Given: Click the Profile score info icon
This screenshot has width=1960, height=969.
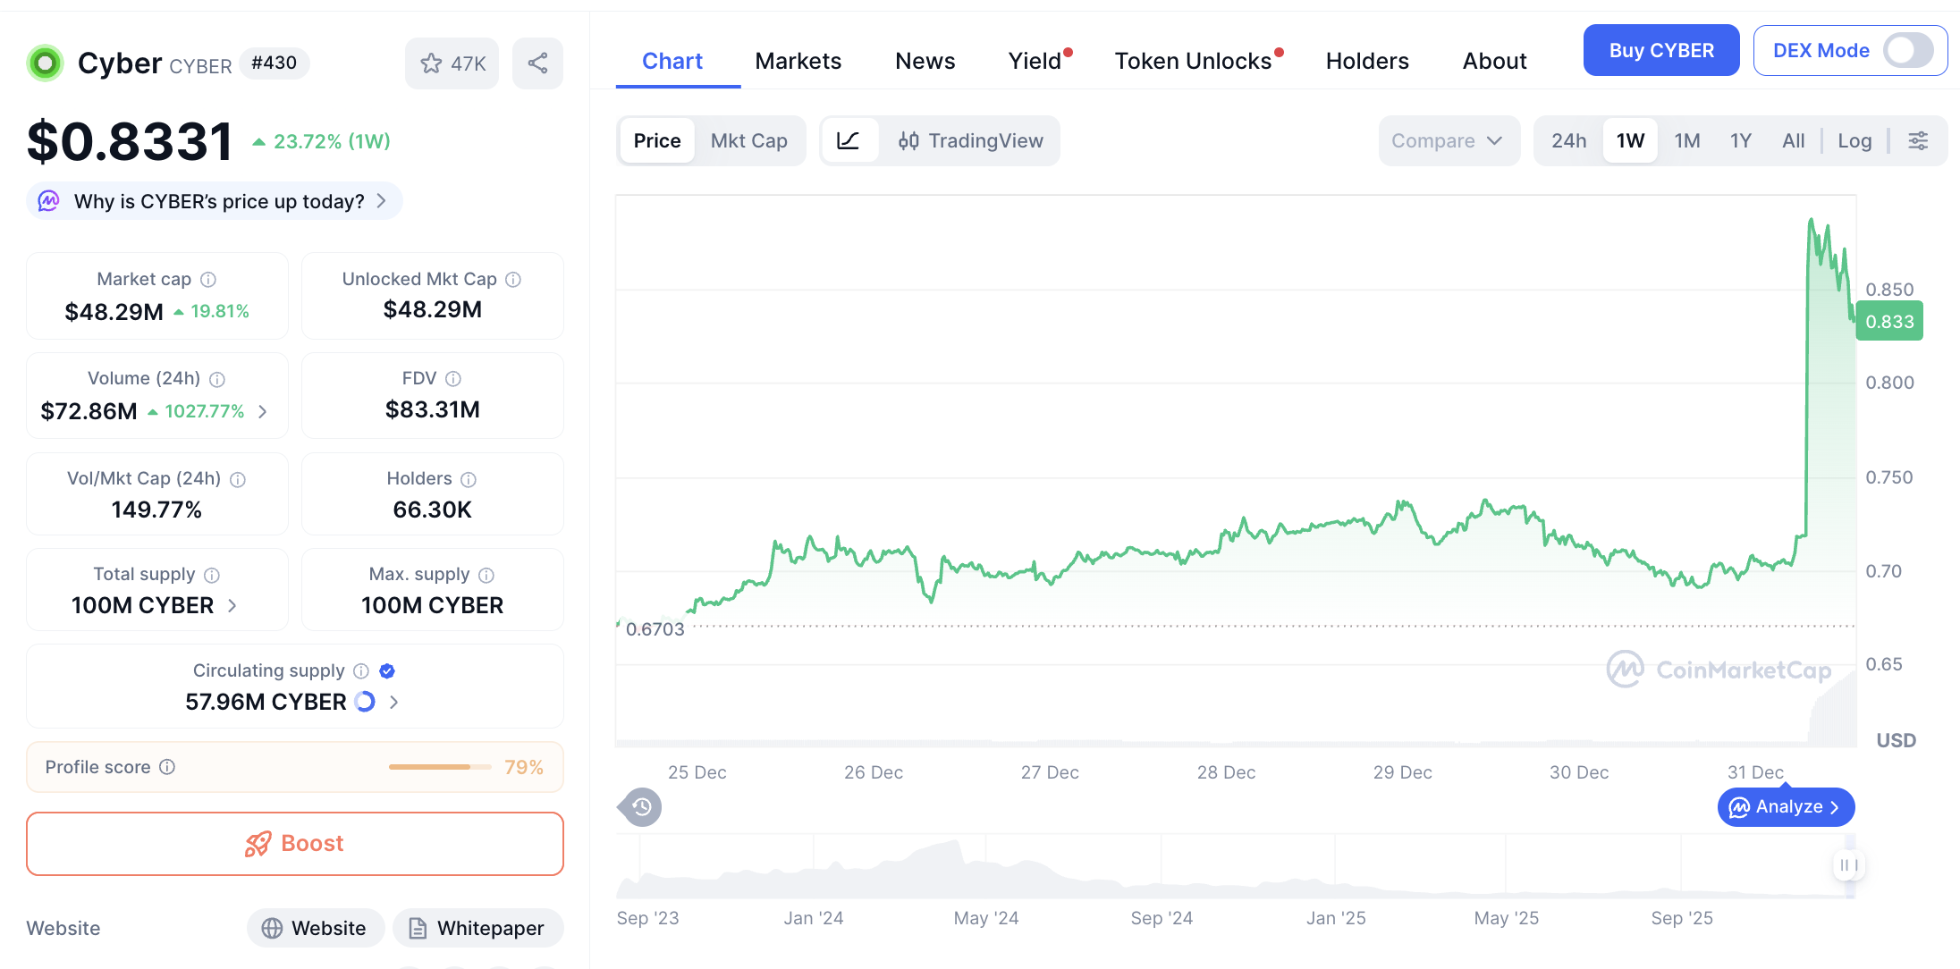Looking at the screenshot, I should [167, 767].
